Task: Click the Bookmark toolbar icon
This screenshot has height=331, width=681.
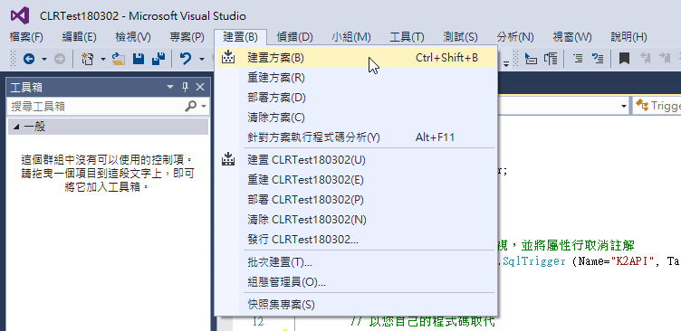Action: 625,58
